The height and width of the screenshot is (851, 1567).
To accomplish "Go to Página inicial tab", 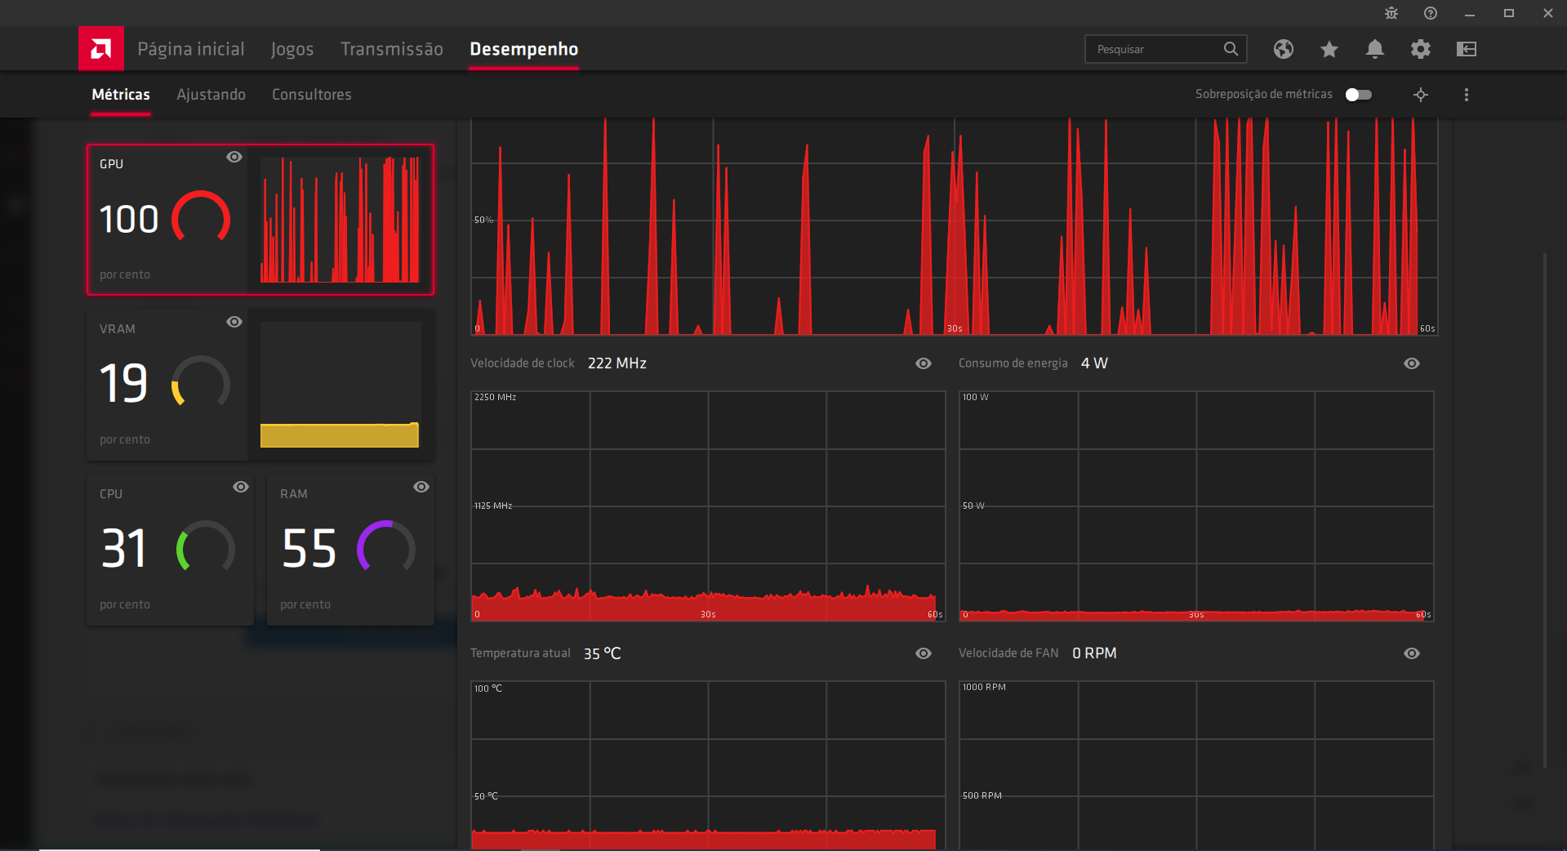I will point(191,49).
